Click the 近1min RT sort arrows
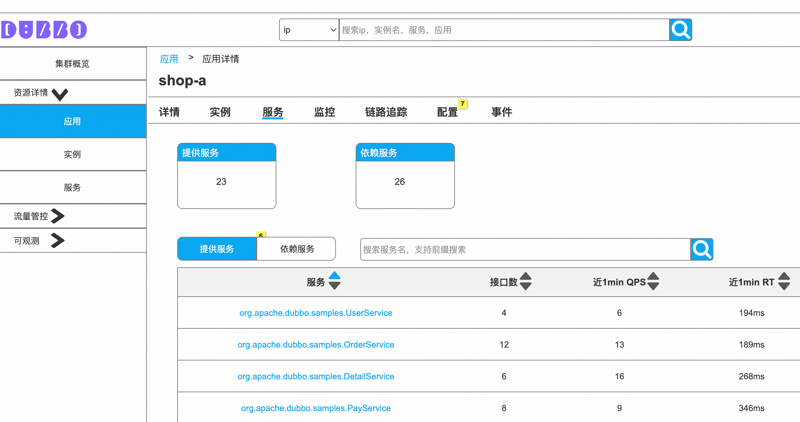 [784, 281]
